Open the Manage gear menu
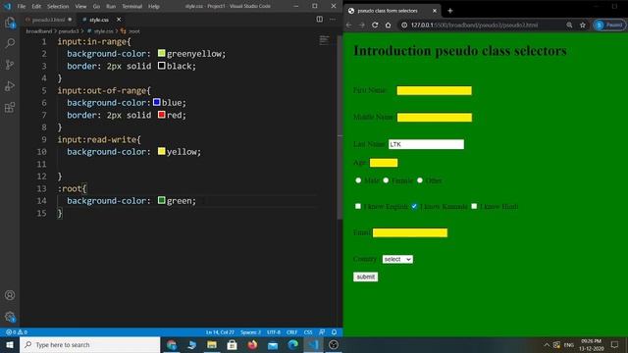The height and width of the screenshot is (353, 628). (x=10, y=317)
